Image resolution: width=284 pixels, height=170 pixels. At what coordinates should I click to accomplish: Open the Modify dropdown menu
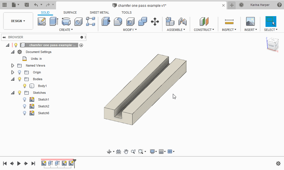click(x=130, y=29)
